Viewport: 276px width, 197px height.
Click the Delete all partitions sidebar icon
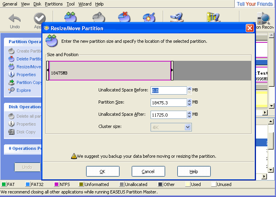click(11, 116)
